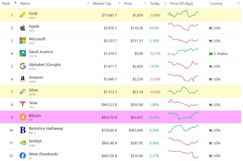Open the Alphabet (Google) link
The height and width of the screenshot is (161, 243).
[x=45, y=65]
